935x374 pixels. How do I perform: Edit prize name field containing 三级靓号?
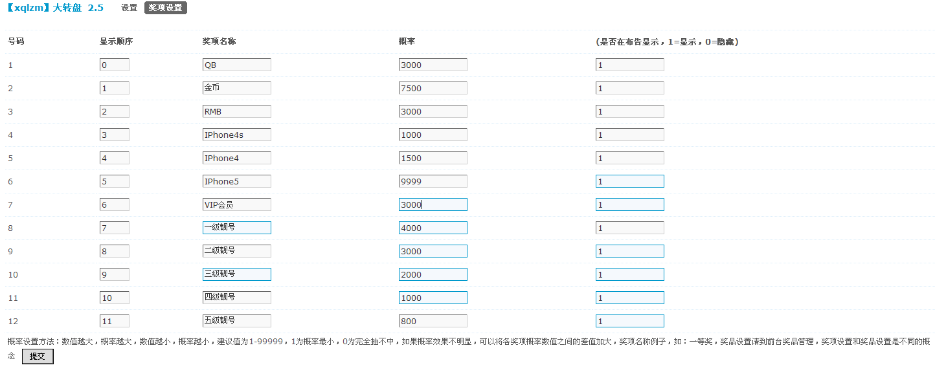coord(237,274)
